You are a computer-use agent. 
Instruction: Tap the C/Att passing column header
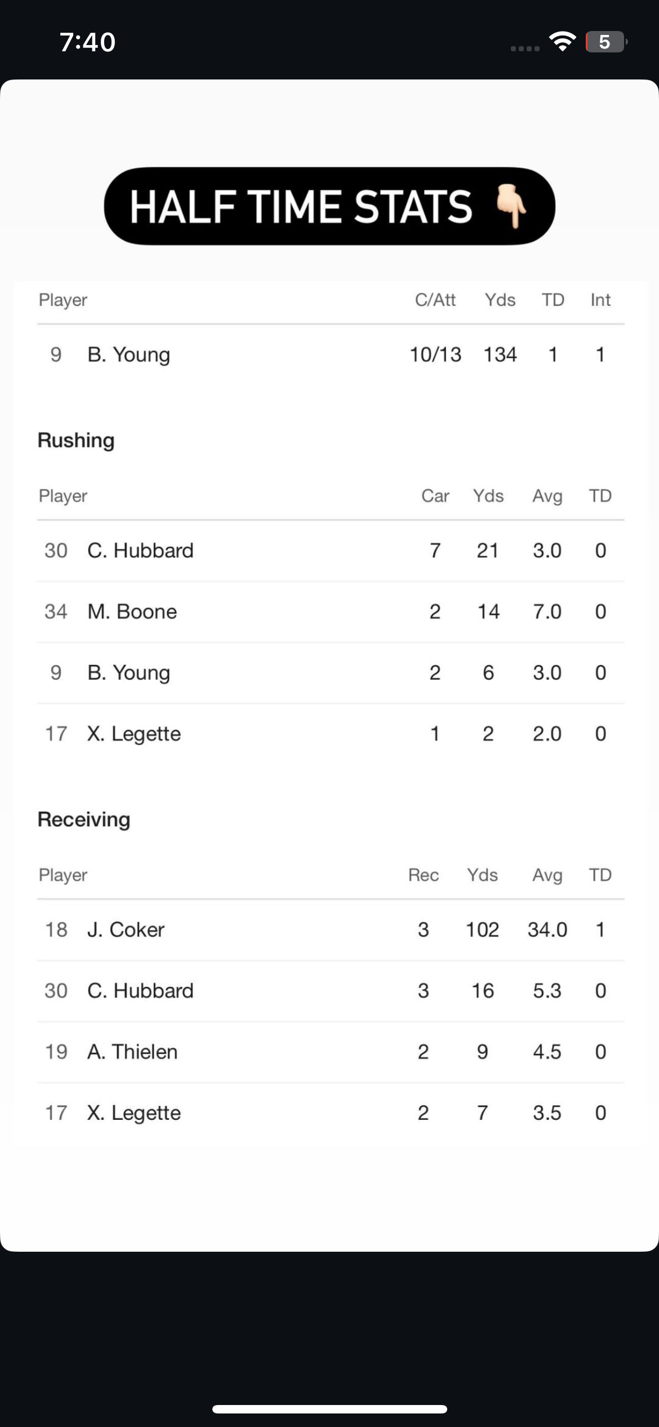coord(435,300)
